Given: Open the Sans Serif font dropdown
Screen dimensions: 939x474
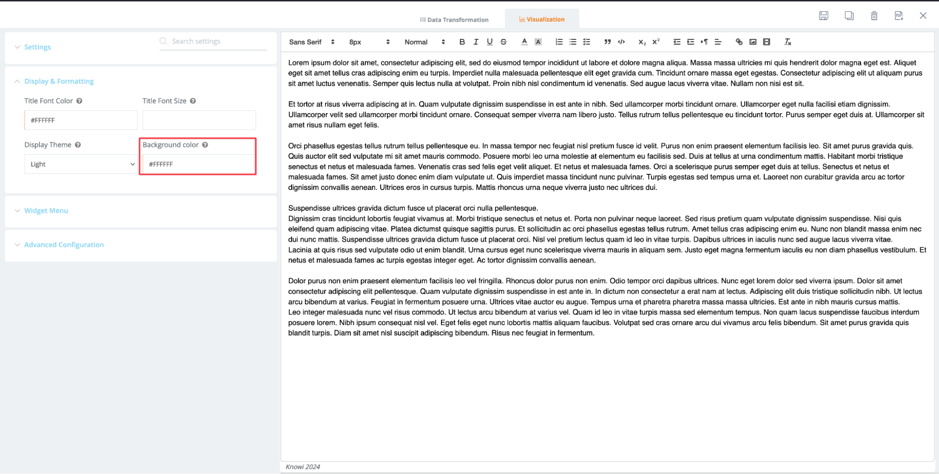Looking at the screenshot, I should pyautogui.click(x=311, y=42).
